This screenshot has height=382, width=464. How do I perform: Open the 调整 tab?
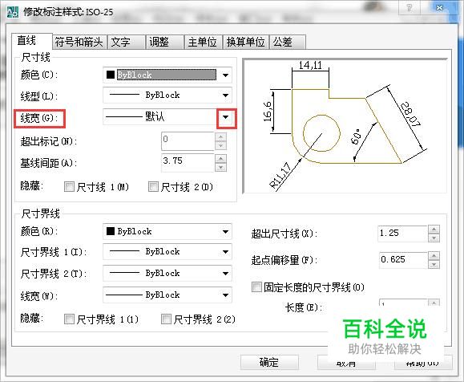click(164, 42)
